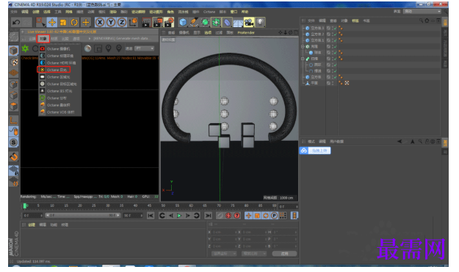
Task: Add a Cube primitive object
Action: tap(183, 22)
